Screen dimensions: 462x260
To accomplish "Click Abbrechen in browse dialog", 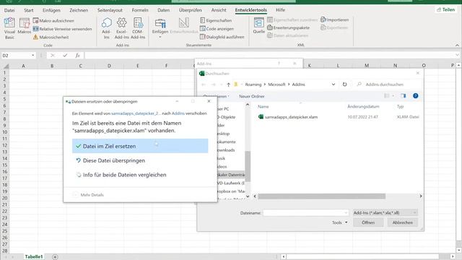I will (x=403, y=222).
